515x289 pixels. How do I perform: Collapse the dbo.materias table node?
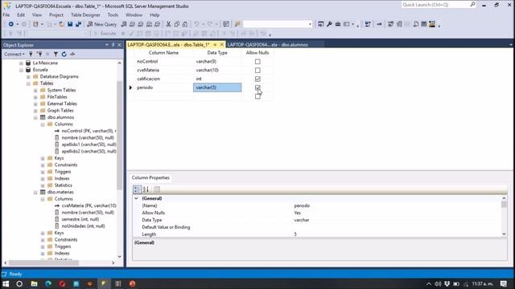(x=35, y=193)
